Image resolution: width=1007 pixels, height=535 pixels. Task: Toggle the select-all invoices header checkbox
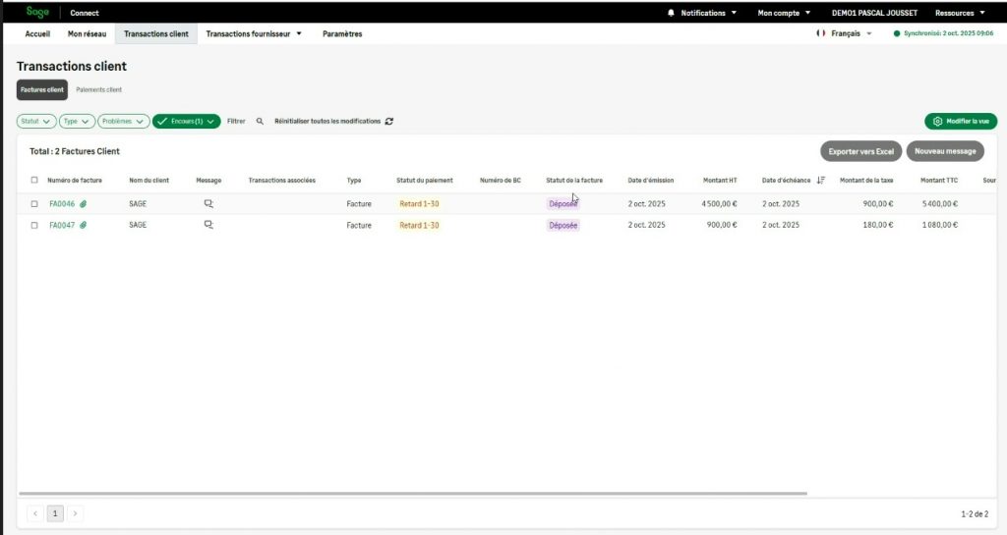pyautogui.click(x=34, y=181)
